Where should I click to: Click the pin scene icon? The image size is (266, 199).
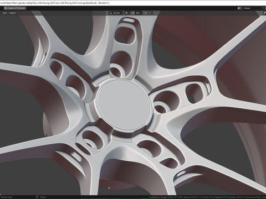263,8
